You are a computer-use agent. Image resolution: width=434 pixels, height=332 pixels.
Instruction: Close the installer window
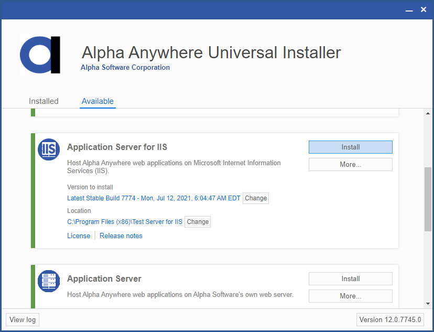coord(424,9)
